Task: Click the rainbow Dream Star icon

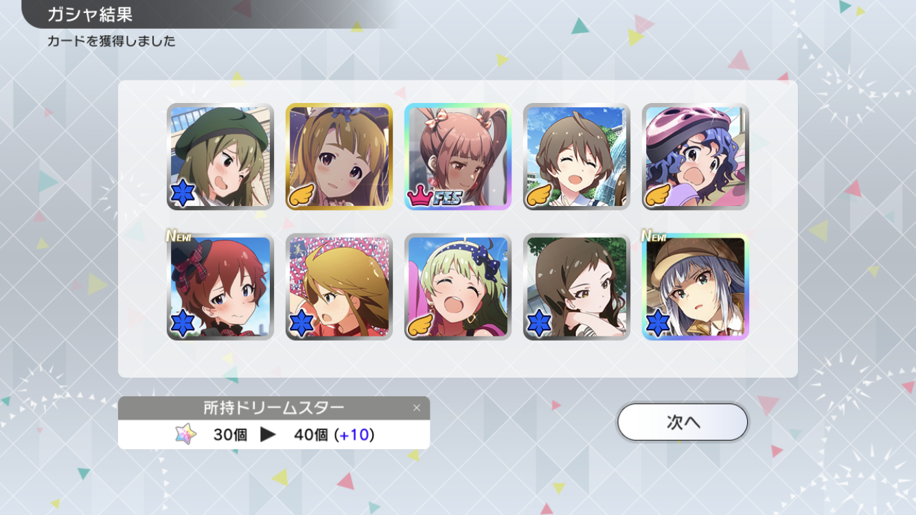Action: 185,434
